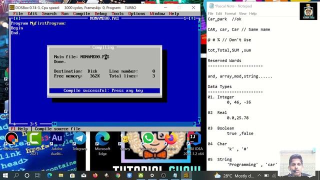
Task: Click 'and, array,mod,string......' line in Notepad
Action: tap(240, 76)
